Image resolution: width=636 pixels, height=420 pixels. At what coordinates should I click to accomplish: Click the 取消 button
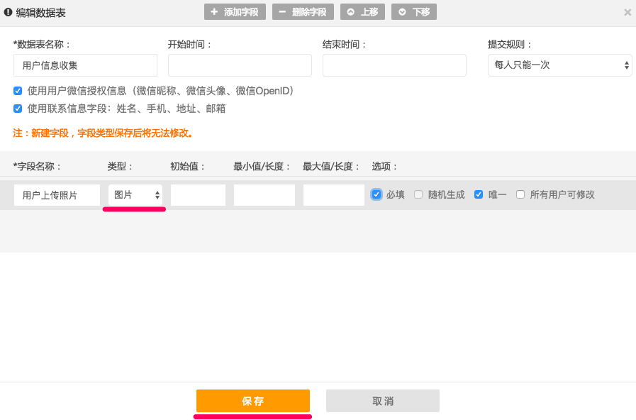382,401
